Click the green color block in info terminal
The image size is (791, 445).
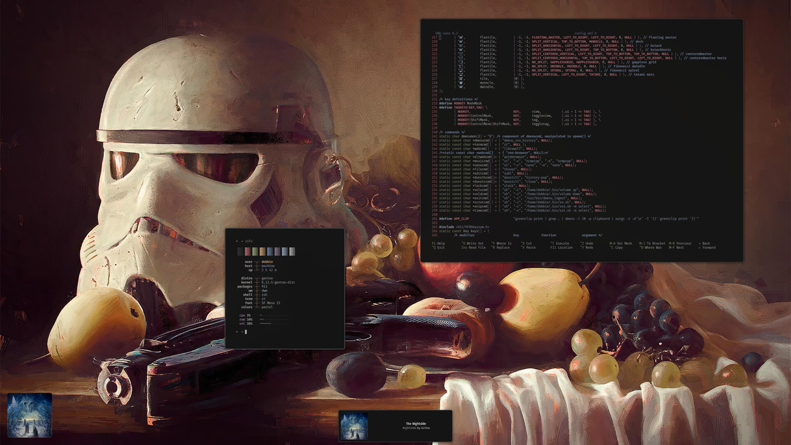pos(255,252)
